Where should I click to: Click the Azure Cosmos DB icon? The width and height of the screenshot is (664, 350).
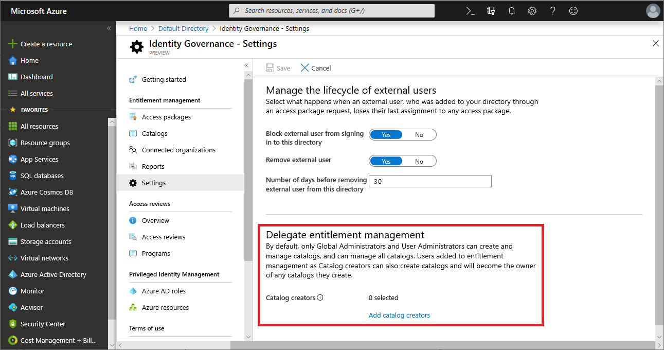tap(13, 192)
